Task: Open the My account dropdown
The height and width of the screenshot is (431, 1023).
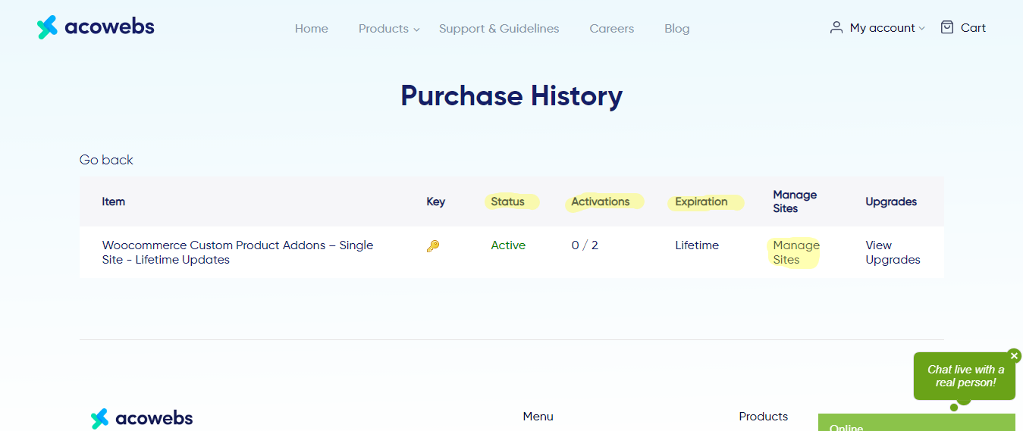Action: [887, 28]
